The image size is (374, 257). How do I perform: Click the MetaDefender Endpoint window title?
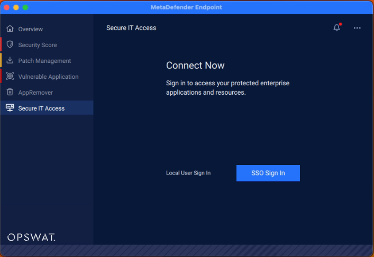(186, 7)
